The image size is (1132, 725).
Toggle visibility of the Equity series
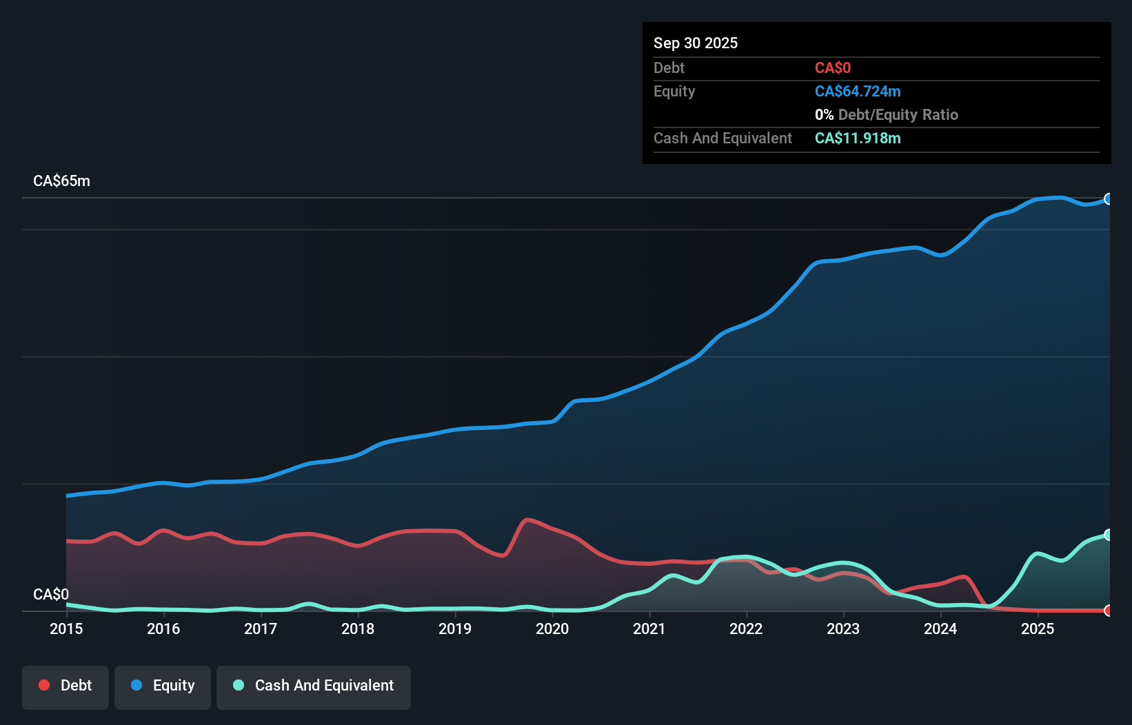(162, 685)
